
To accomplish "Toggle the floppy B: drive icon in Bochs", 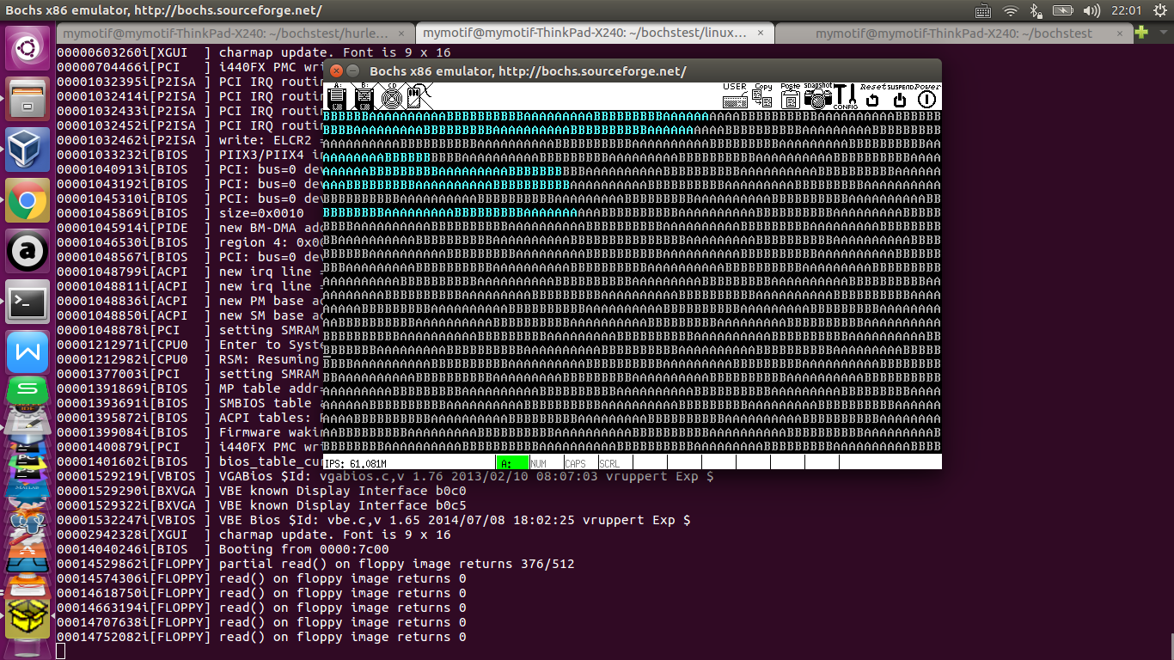I will [364, 97].
